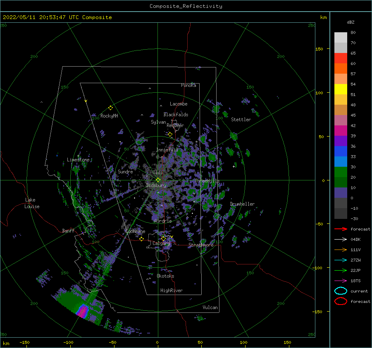Click the yellow radar site marker at Didsbury
Image resolution: width=372 pixels, height=348 pixels.
[158, 180]
